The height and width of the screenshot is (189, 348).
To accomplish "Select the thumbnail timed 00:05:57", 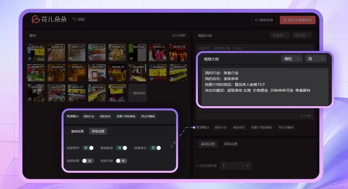I will (77, 93).
